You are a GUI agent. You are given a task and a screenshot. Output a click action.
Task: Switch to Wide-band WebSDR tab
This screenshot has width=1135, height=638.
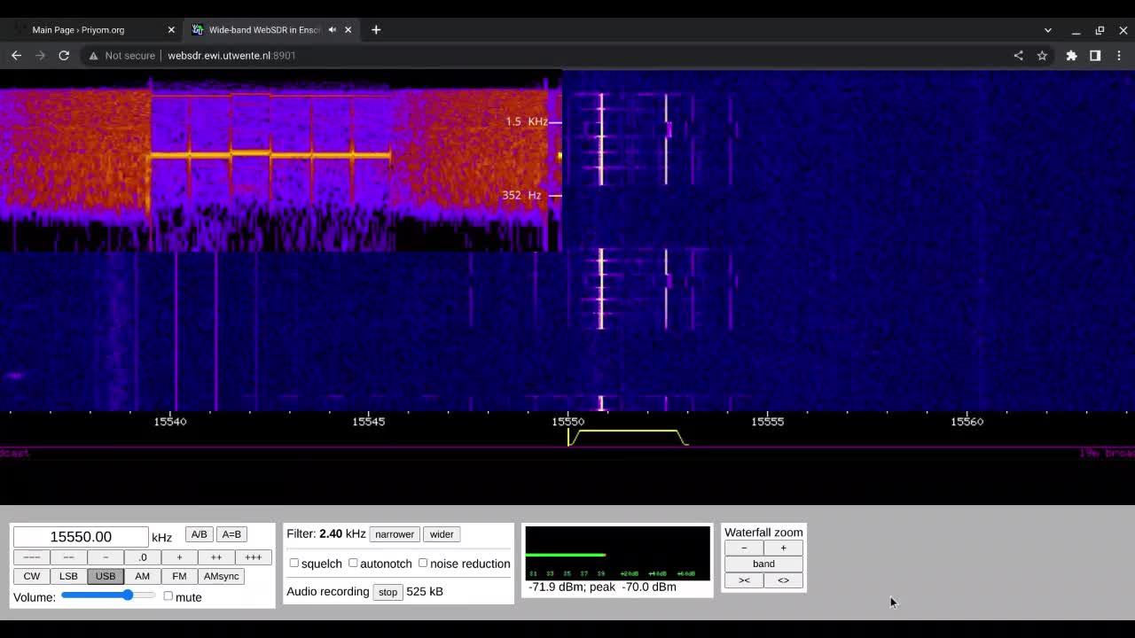(x=271, y=29)
